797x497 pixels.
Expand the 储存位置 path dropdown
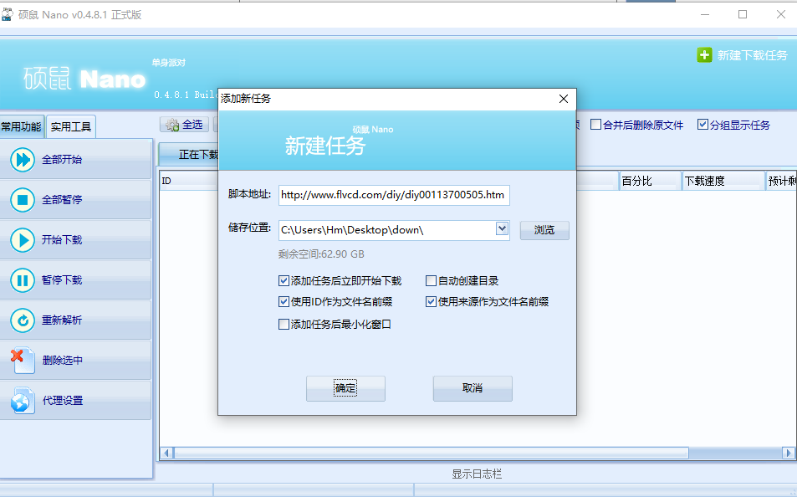502,229
